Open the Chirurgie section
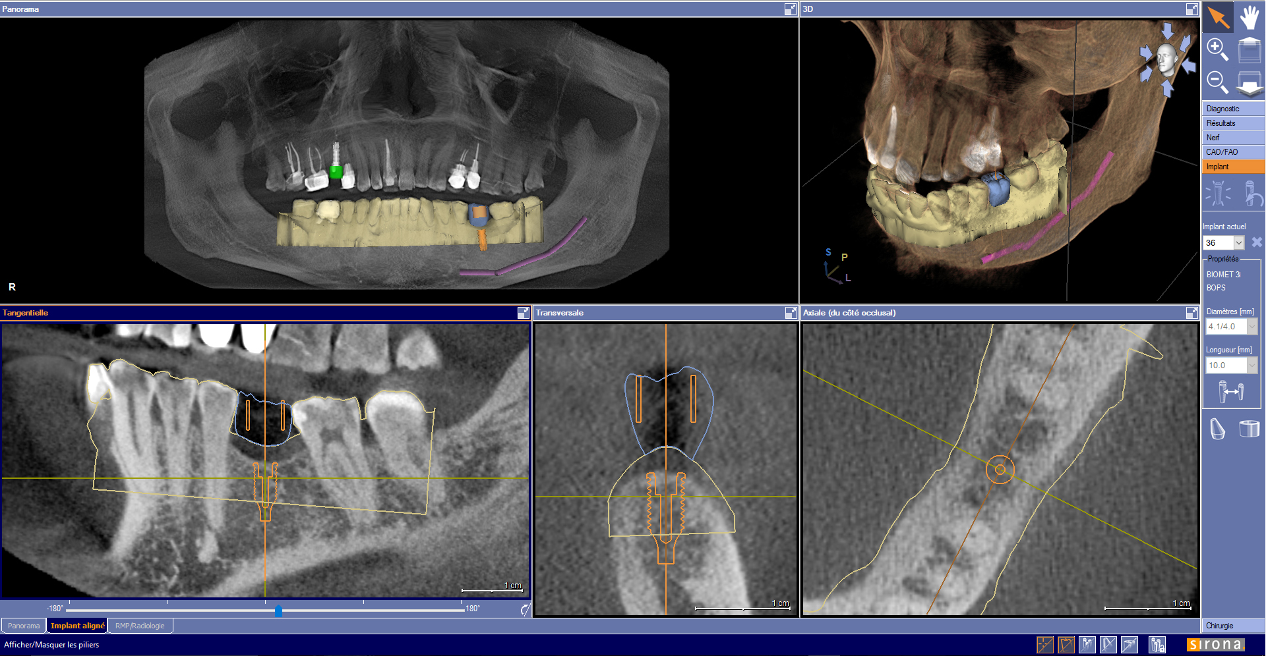1266x656 pixels. point(1232,626)
